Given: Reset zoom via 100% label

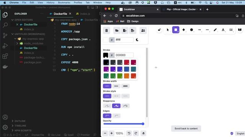Looking at the screenshot, I should 119,133.
